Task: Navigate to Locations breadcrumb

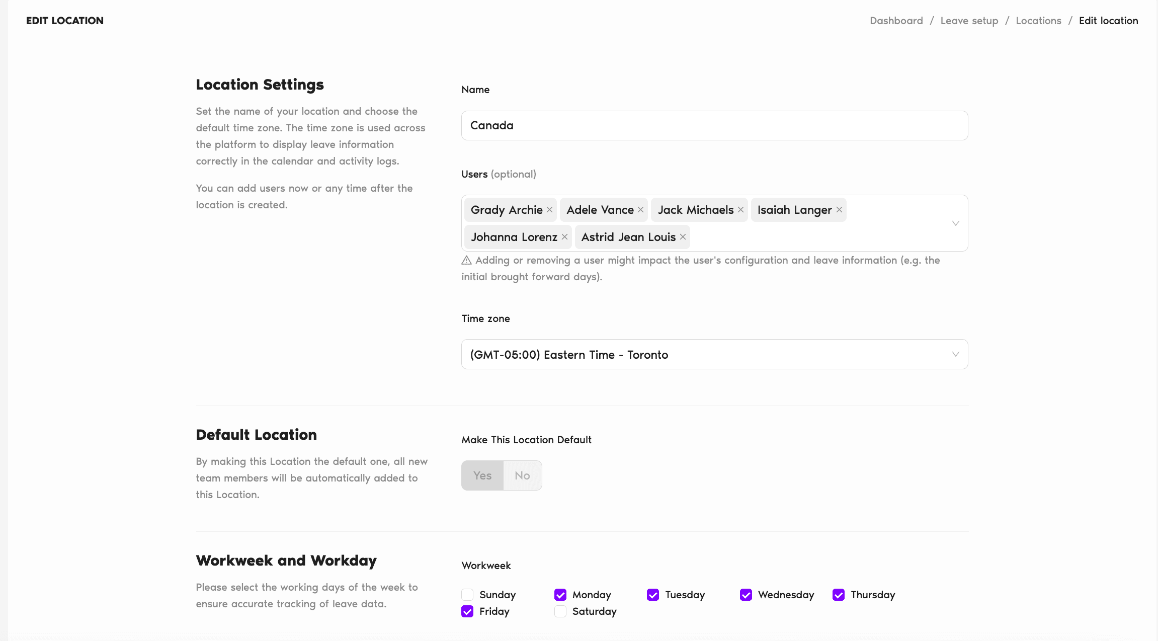Action: [x=1038, y=21]
